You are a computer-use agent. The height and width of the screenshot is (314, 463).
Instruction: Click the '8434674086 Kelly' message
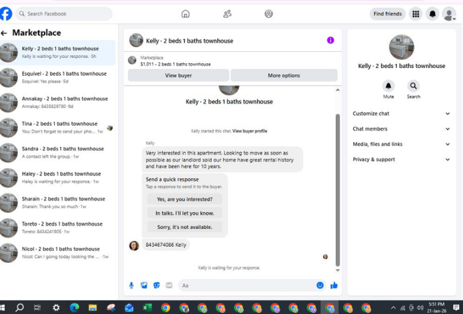coord(166,245)
